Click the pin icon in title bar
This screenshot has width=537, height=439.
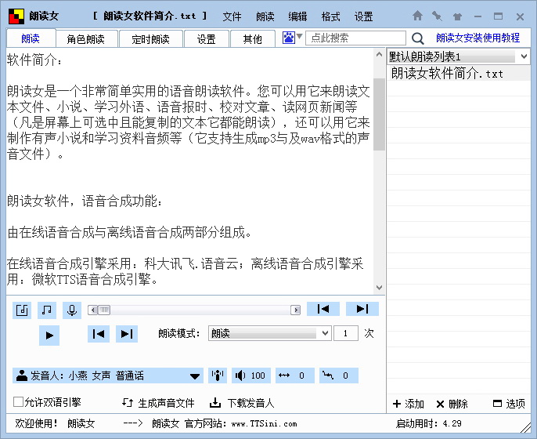coord(437,16)
